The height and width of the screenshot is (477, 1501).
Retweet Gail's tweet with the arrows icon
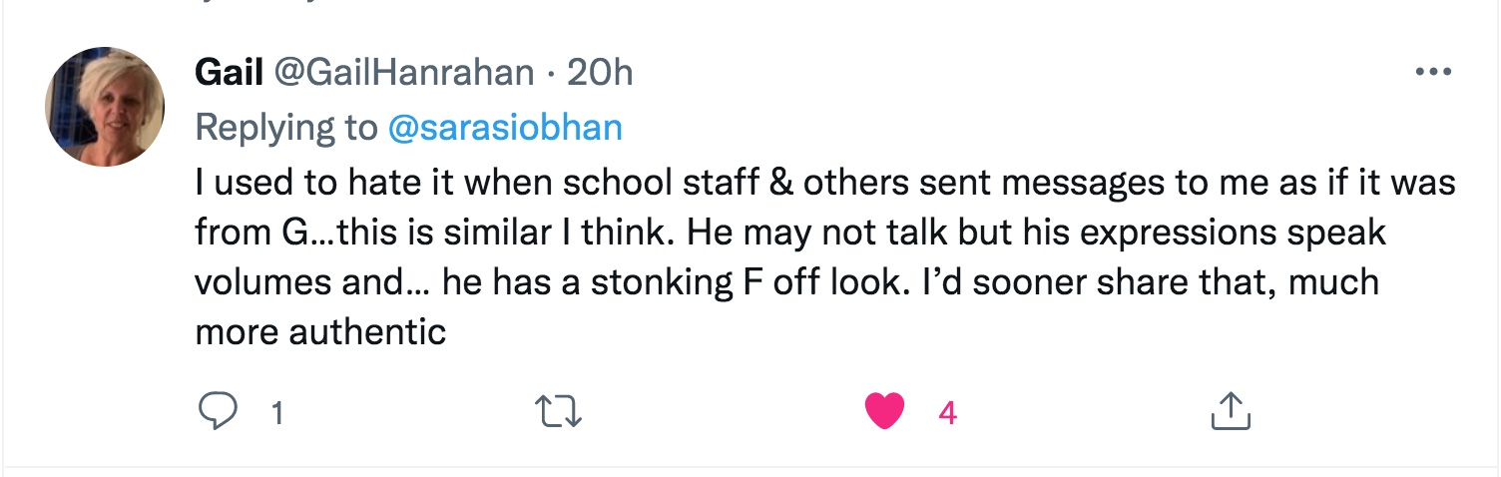coord(559,411)
